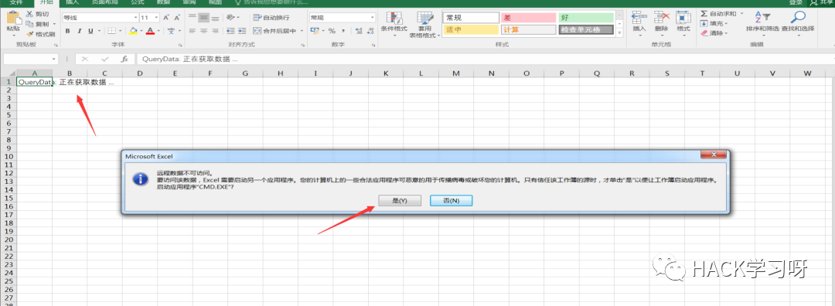Open the Find and Select magnifier
Screen dimensions: 835x306
coord(797,18)
